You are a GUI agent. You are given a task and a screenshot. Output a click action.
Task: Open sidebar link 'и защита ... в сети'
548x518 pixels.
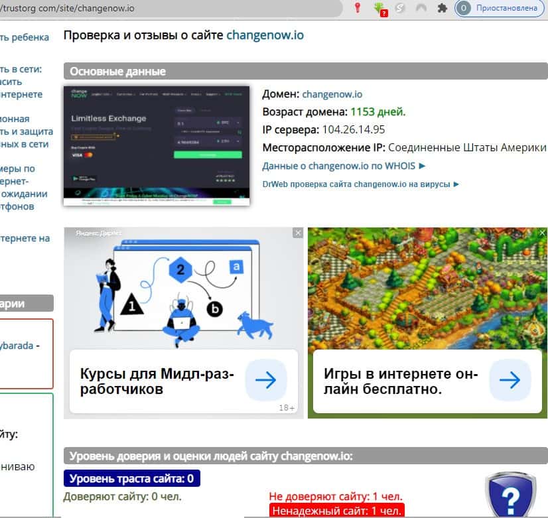[27, 131]
